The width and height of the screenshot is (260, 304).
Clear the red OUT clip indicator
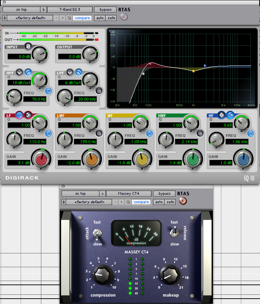click(96, 40)
